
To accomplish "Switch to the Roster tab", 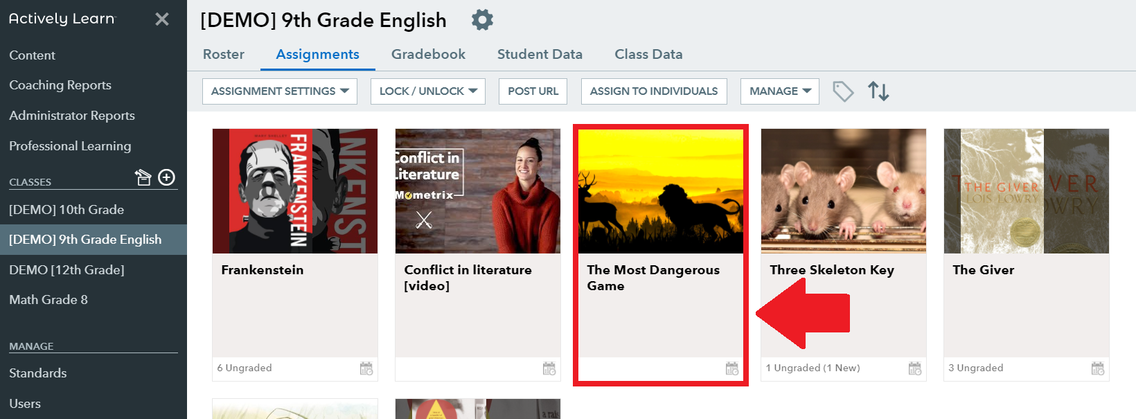I will 224,54.
